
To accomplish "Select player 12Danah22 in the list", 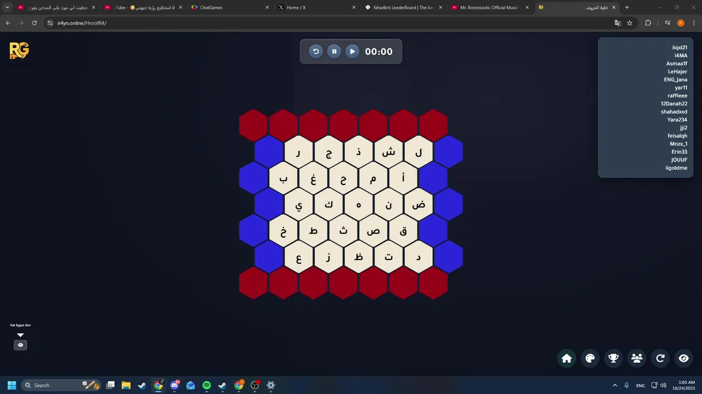I will [x=674, y=103].
